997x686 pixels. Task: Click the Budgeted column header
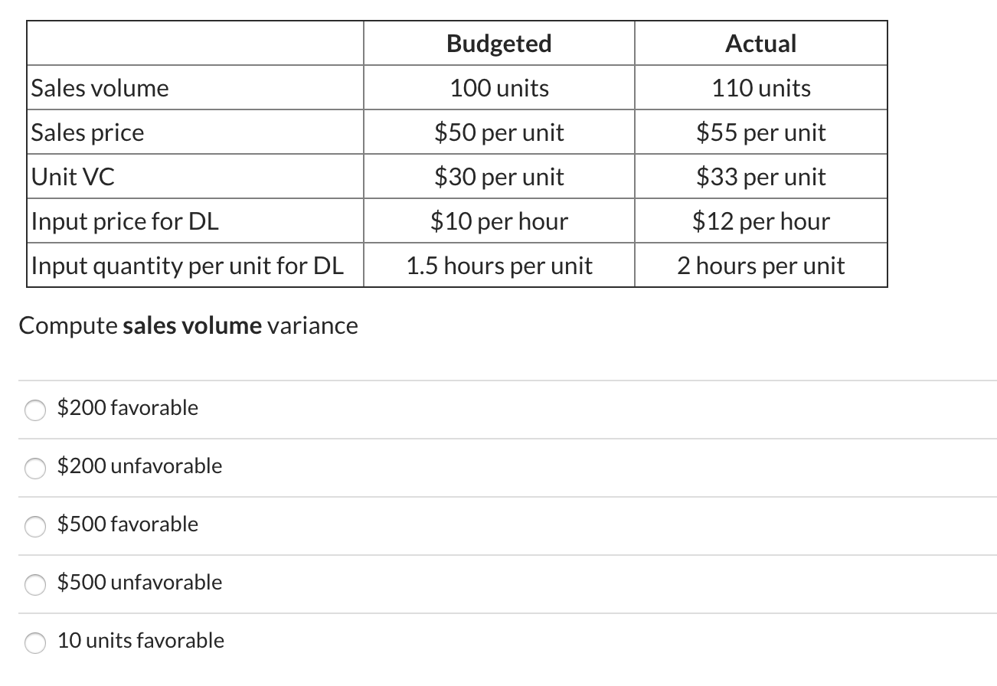[x=498, y=44]
